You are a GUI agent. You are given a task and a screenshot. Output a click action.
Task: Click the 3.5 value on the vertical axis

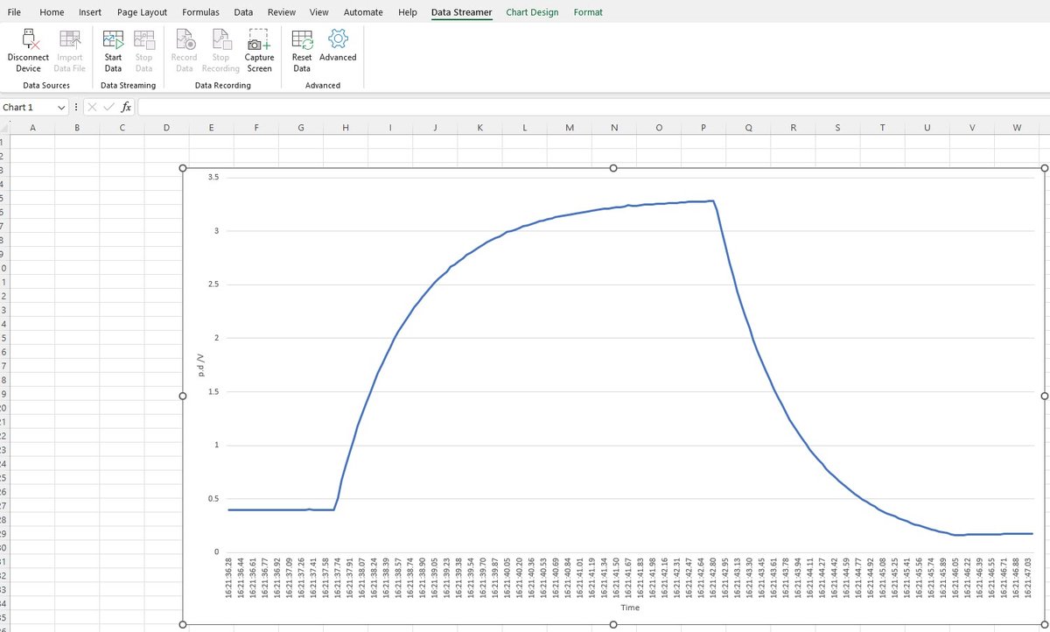tap(213, 178)
